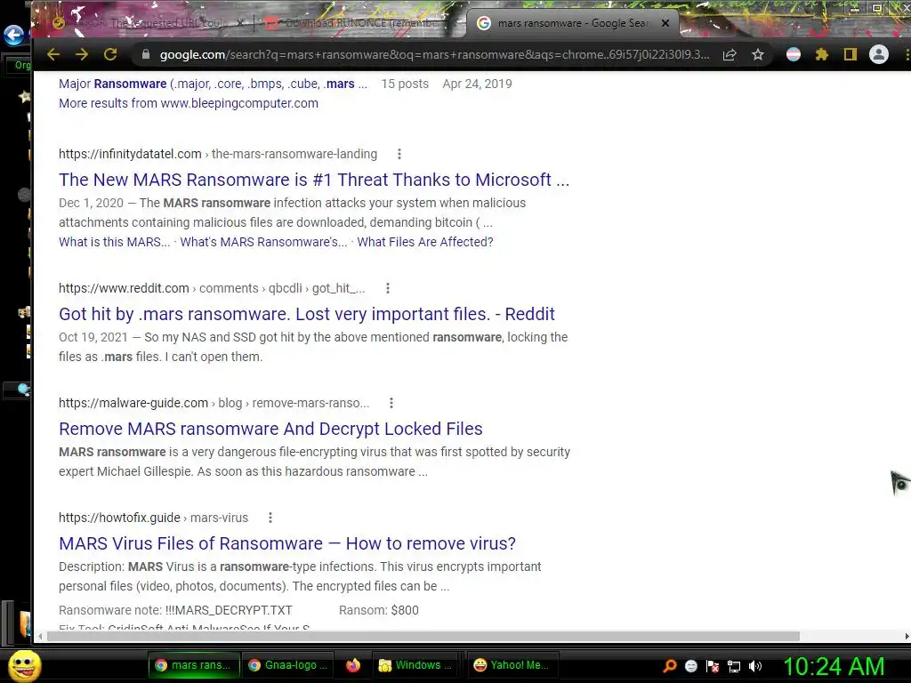Open more options for howtofix.guide result
Viewport: 911px width, 683px height.
tap(270, 518)
